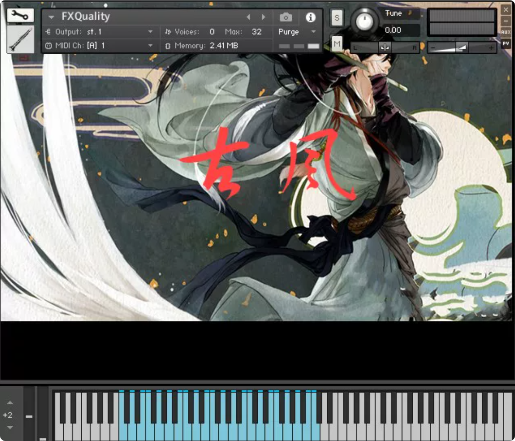This screenshot has width=515, height=441.
Task: Select the FXQuality instrument name field
Action: pos(86,17)
